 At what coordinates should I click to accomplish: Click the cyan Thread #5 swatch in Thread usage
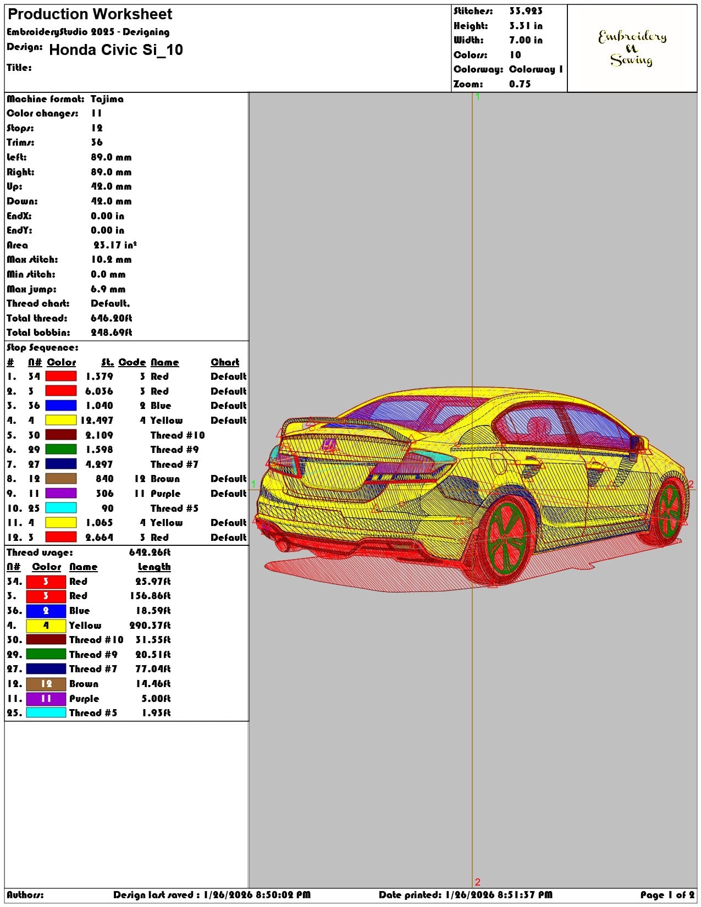(x=46, y=713)
